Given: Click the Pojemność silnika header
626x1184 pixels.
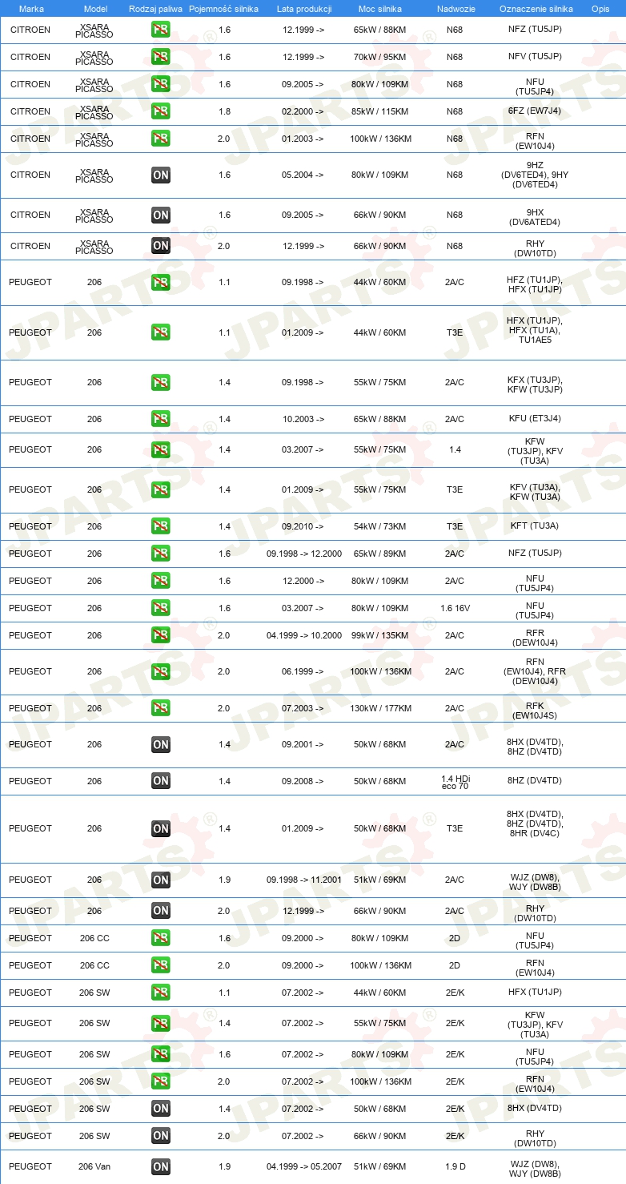Looking at the screenshot, I should [x=223, y=8].
